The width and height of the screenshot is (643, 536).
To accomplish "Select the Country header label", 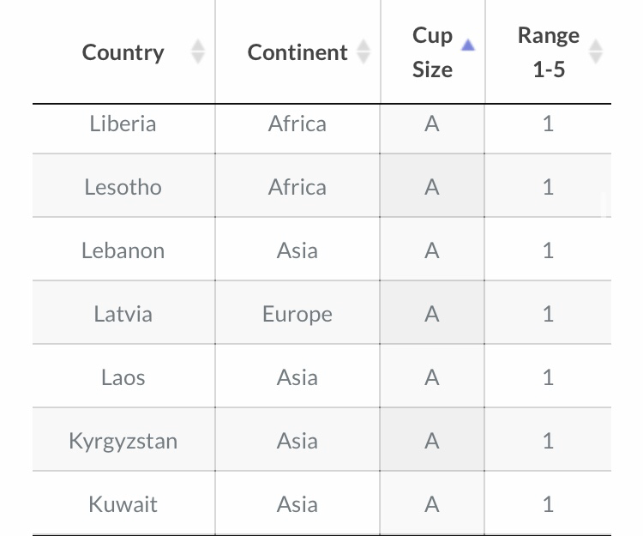I will pos(123,52).
